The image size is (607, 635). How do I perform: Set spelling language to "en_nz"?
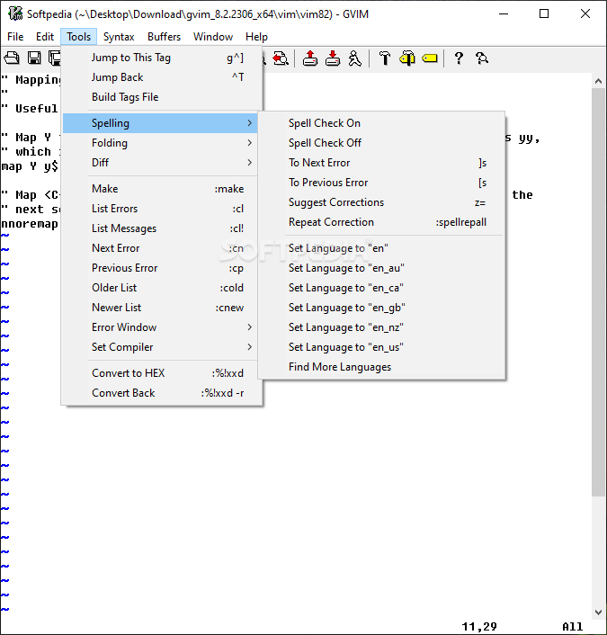[381, 327]
